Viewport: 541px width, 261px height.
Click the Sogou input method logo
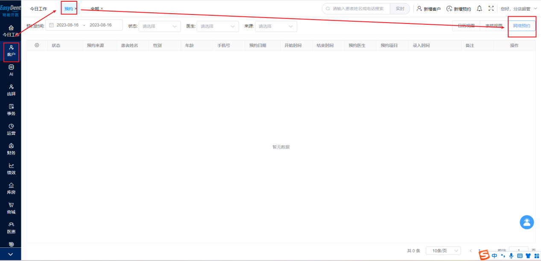(484, 255)
